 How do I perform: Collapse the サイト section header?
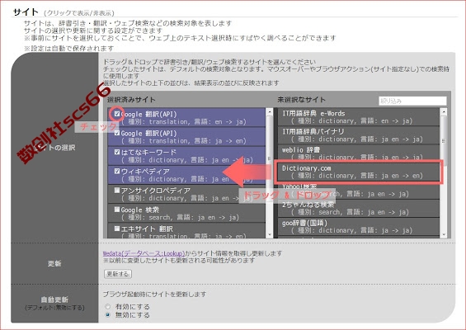pos(26,12)
